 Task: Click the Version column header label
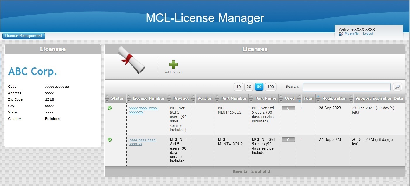tap(205, 99)
